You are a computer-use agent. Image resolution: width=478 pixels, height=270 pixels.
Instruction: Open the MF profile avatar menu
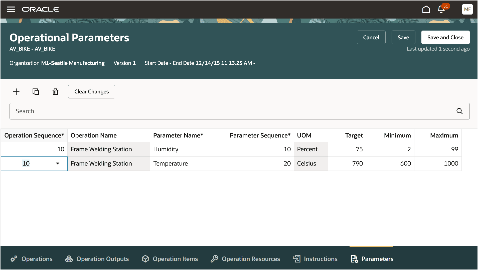pos(467,9)
